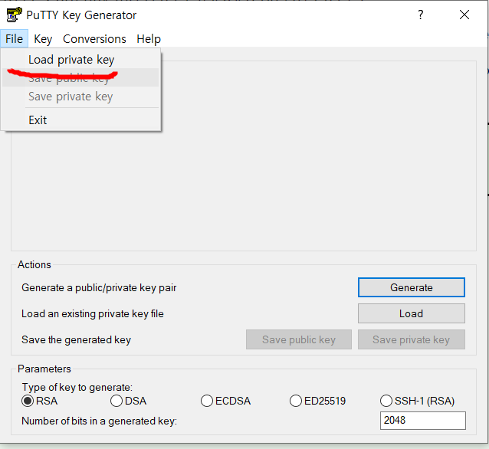Open the Conversions menu

[x=94, y=39]
